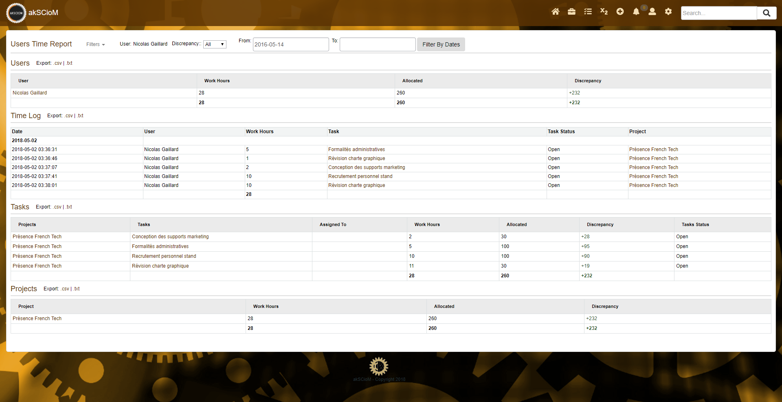782x402 pixels.
Task: Click Recrutement personnel stand in Time Log
Action: (360, 176)
